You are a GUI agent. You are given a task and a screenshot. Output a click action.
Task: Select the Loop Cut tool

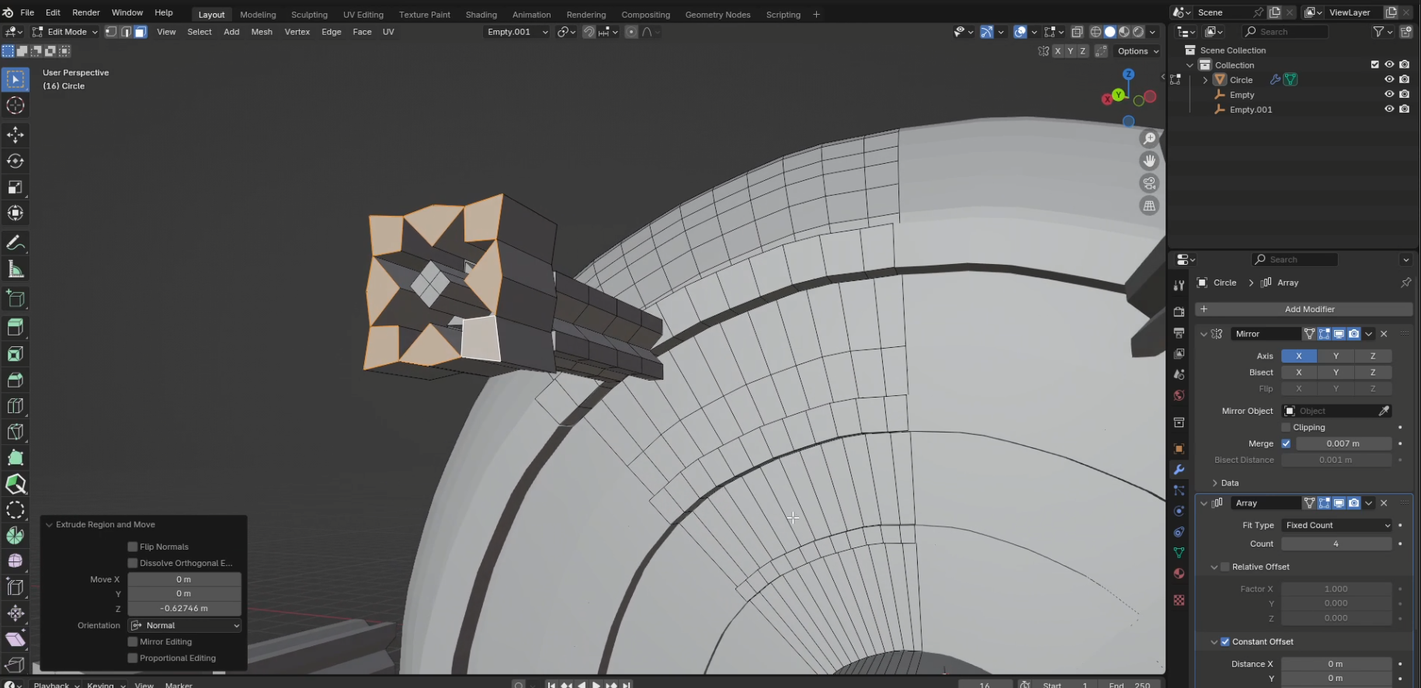(16, 405)
